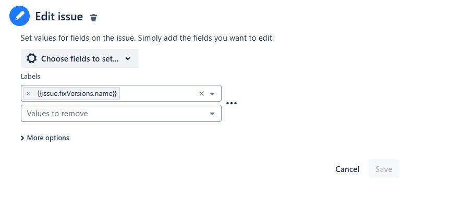
Task: Expand the Choose fields to set chevron
Action: coord(128,58)
